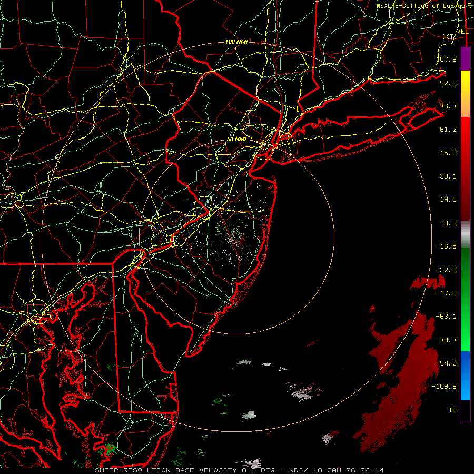
Task: Click the 14.5 legend value
Action: [x=448, y=200]
